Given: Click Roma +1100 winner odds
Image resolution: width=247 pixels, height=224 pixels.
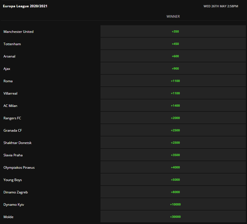Looking at the screenshot, I should [x=173, y=81].
